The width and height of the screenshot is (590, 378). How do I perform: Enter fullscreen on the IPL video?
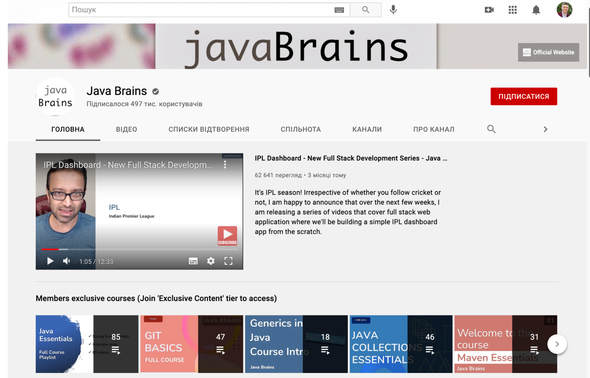[x=228, y=261]
